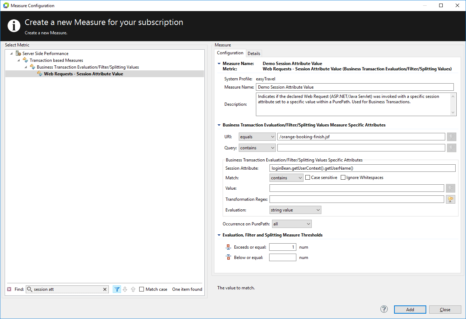
Task: Collapse the Measure Thresholds section
Action: [x=219, y=235]
